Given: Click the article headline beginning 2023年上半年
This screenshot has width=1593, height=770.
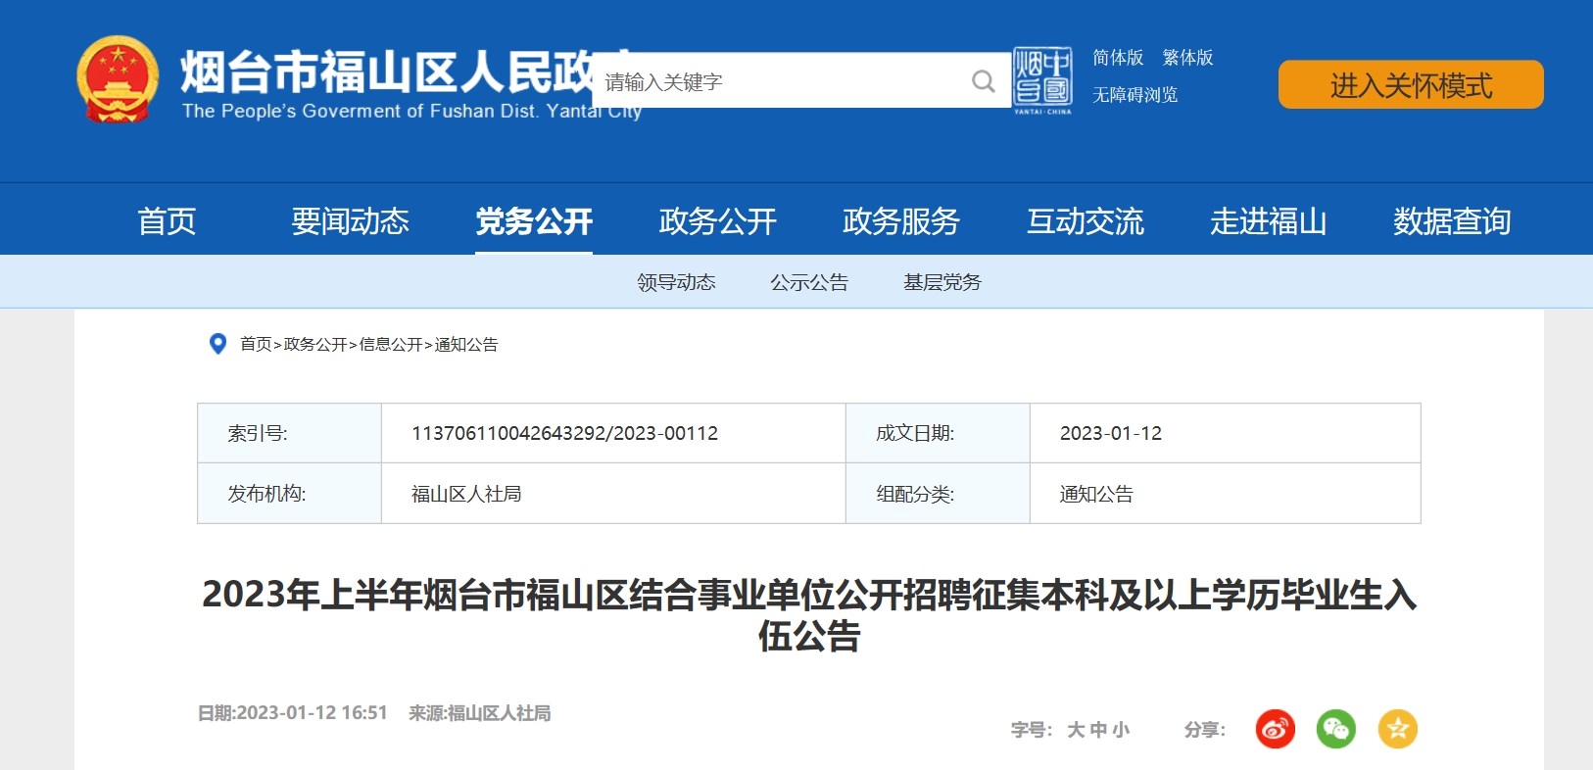Looking at the screenshot, I should tap(809, 615).
